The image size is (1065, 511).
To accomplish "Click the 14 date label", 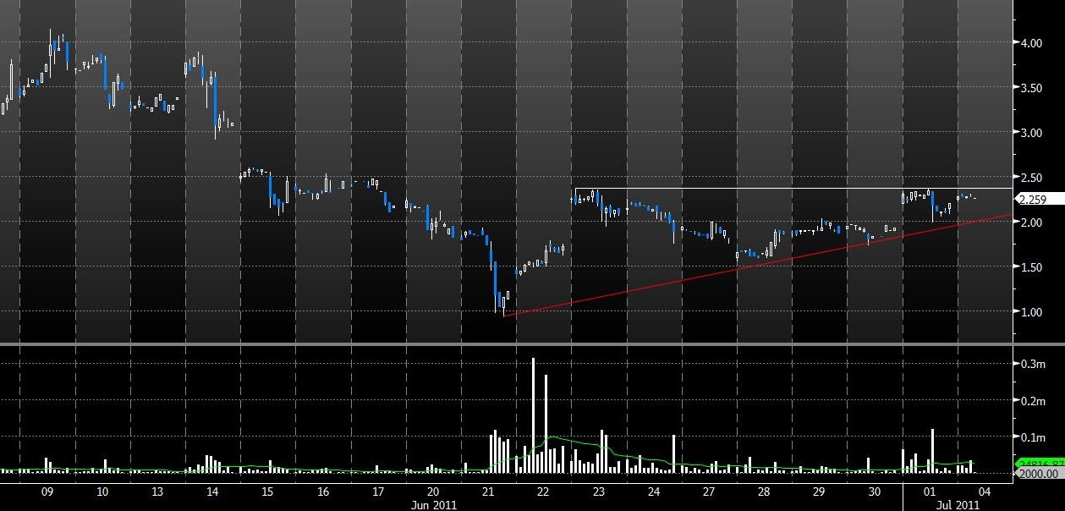I will 212,492.
